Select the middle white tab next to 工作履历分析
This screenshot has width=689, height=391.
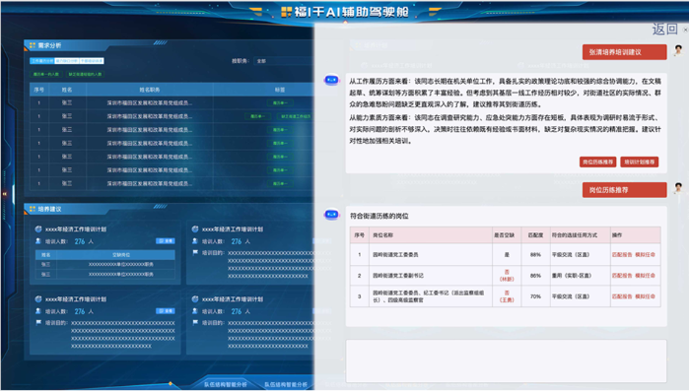[x=67, y=61]
